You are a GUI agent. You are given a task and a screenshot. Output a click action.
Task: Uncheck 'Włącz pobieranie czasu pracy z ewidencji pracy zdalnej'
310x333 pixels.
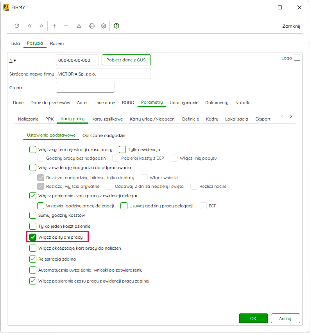pyautogui.click(x=33, y=281)
